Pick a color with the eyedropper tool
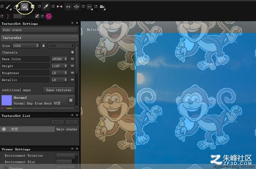The width and height of the screenshot is (256, 169). pyautogui.click(x=46, y=6)
